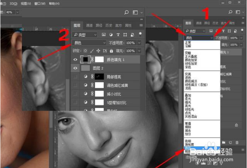This screenshot has height=168, width=247.
Task: Open the center Layers panel flyout menu icon
Action: pyautogui.click(x=141, y=25)
